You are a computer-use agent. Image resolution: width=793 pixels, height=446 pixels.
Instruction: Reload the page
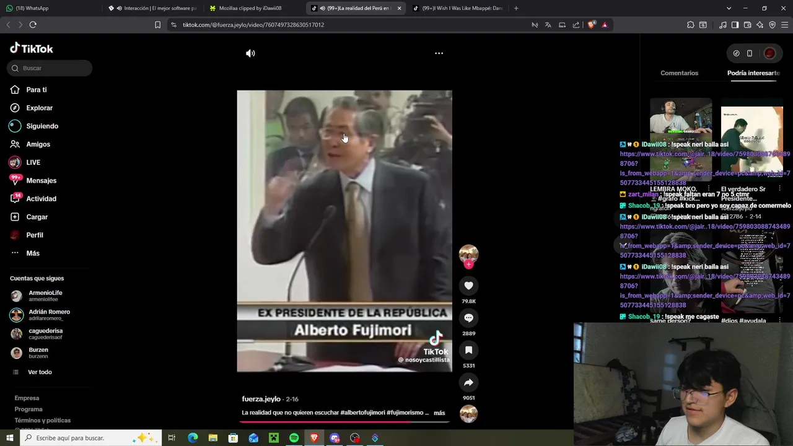33,25
